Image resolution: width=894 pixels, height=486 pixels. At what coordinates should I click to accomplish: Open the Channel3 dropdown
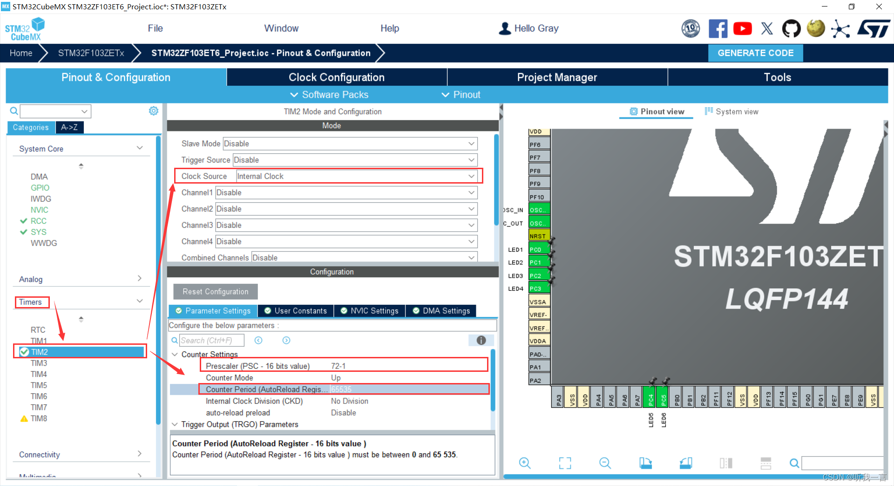click(x=346, y=225)
